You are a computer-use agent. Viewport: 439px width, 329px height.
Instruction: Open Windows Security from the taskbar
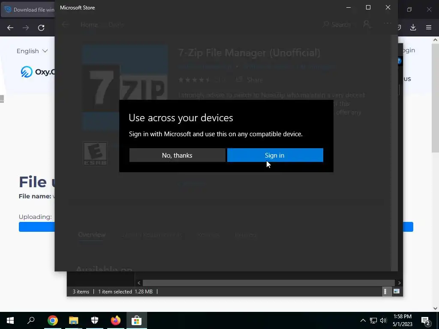tap(95, 320)
